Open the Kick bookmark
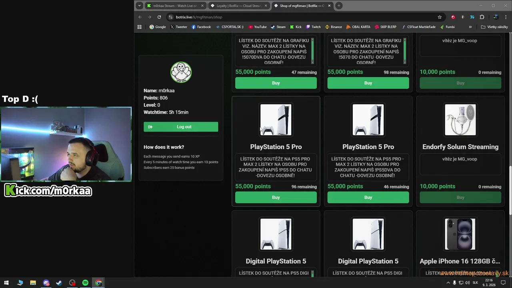This screenshot has height=288, width=512. (x=296, y=27)
